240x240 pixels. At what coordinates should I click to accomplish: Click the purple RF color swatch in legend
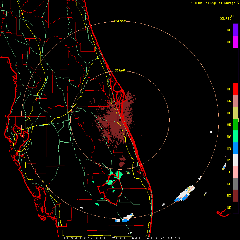[x=235, y=30]
